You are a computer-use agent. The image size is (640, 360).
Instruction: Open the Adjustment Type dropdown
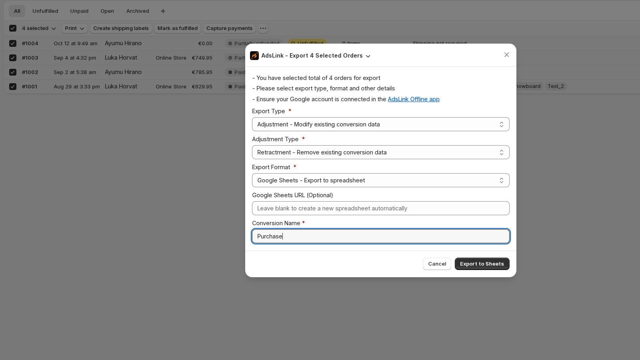(x=380, y=152)
